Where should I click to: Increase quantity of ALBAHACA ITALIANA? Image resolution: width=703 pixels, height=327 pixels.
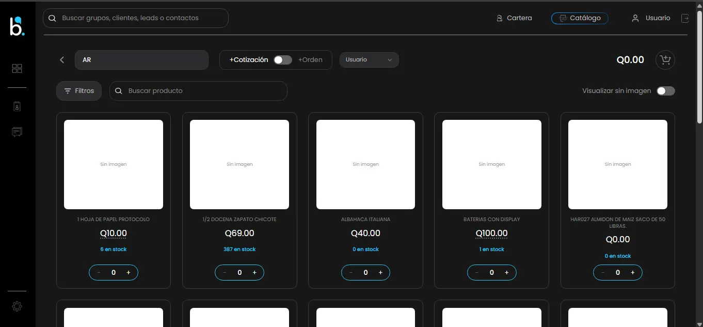380,273
